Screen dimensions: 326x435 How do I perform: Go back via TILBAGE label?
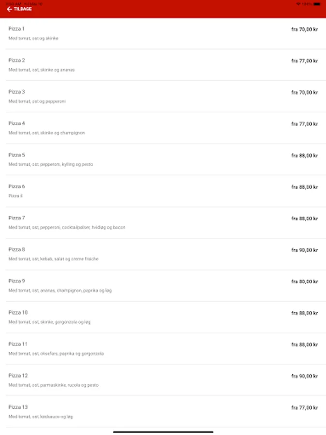[x=23, y=9]
